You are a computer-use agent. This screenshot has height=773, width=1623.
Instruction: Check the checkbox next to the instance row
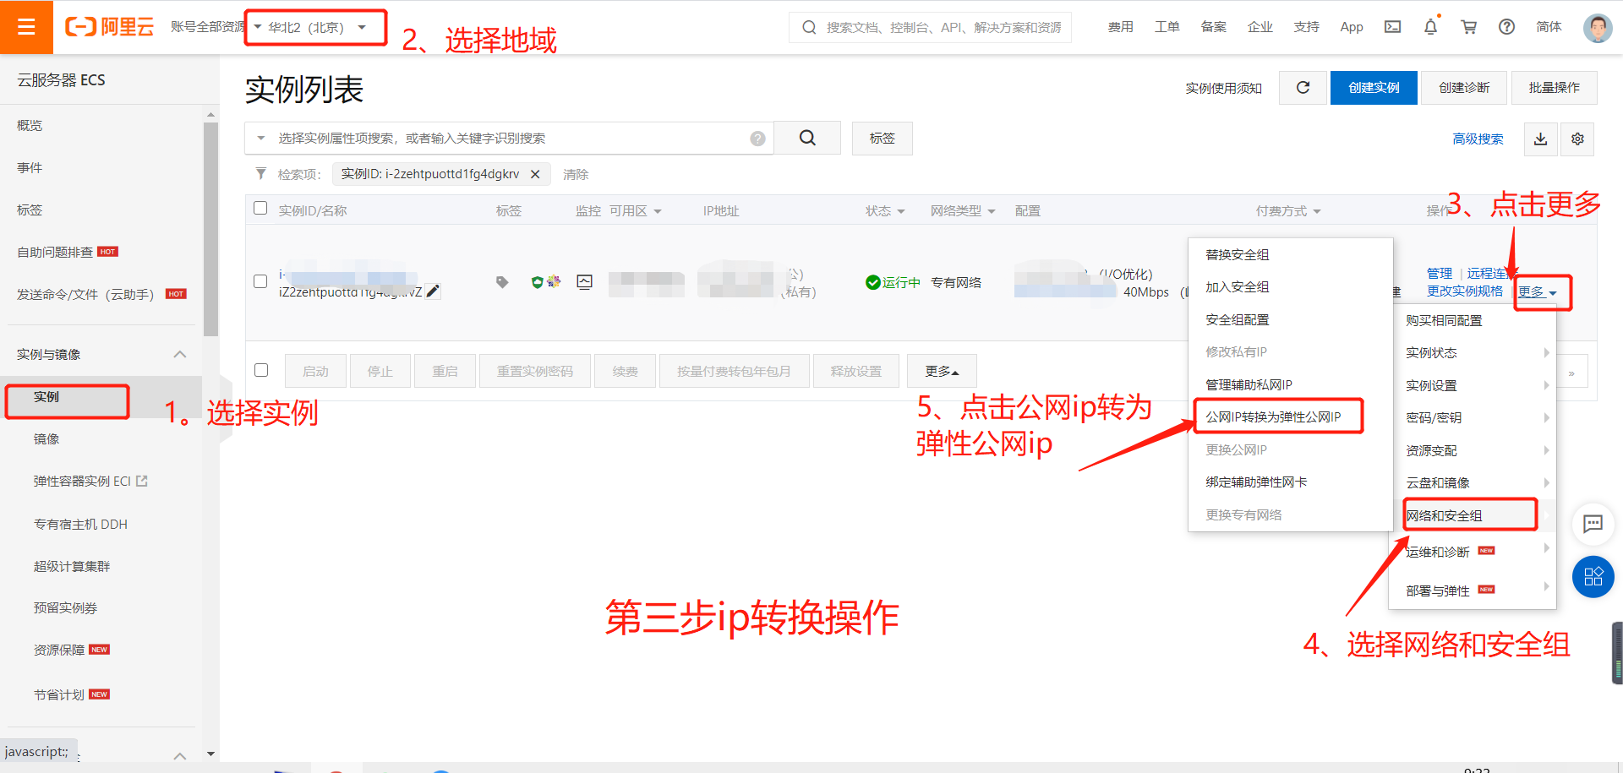[x=260, y=281]
